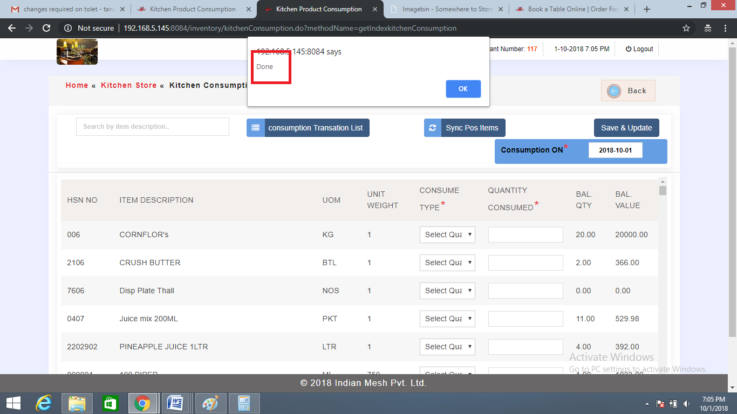The image size is (737, 414).
Task: Click browser forward arrow
Action: pyautogui.click(x=29, y=28)
